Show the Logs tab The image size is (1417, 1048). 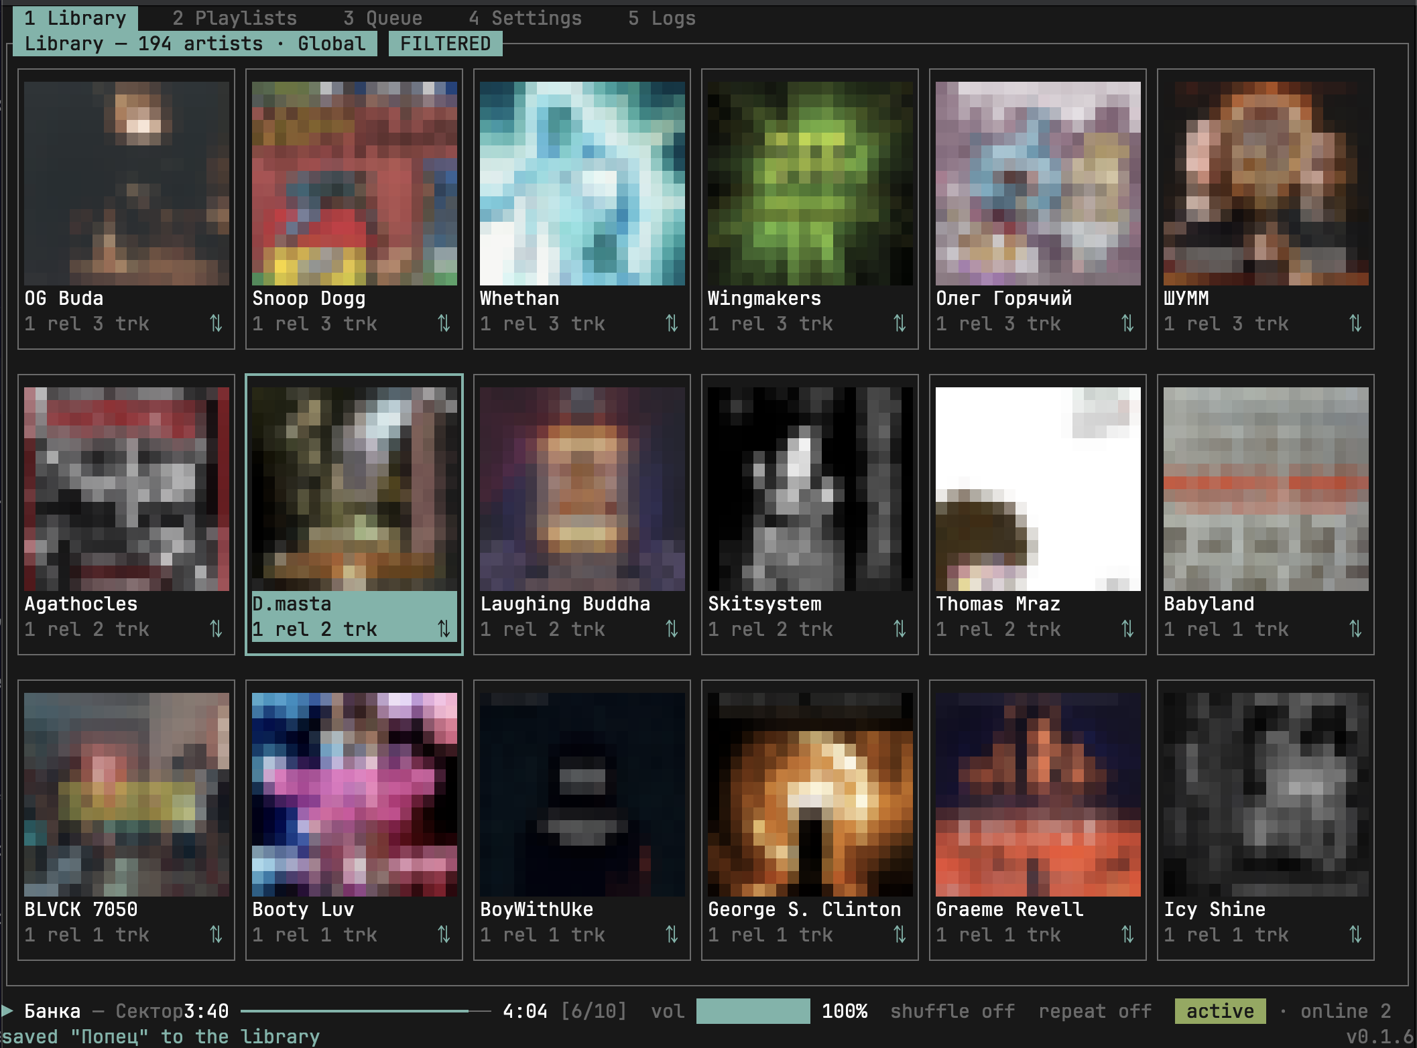(x=662, y=18)
